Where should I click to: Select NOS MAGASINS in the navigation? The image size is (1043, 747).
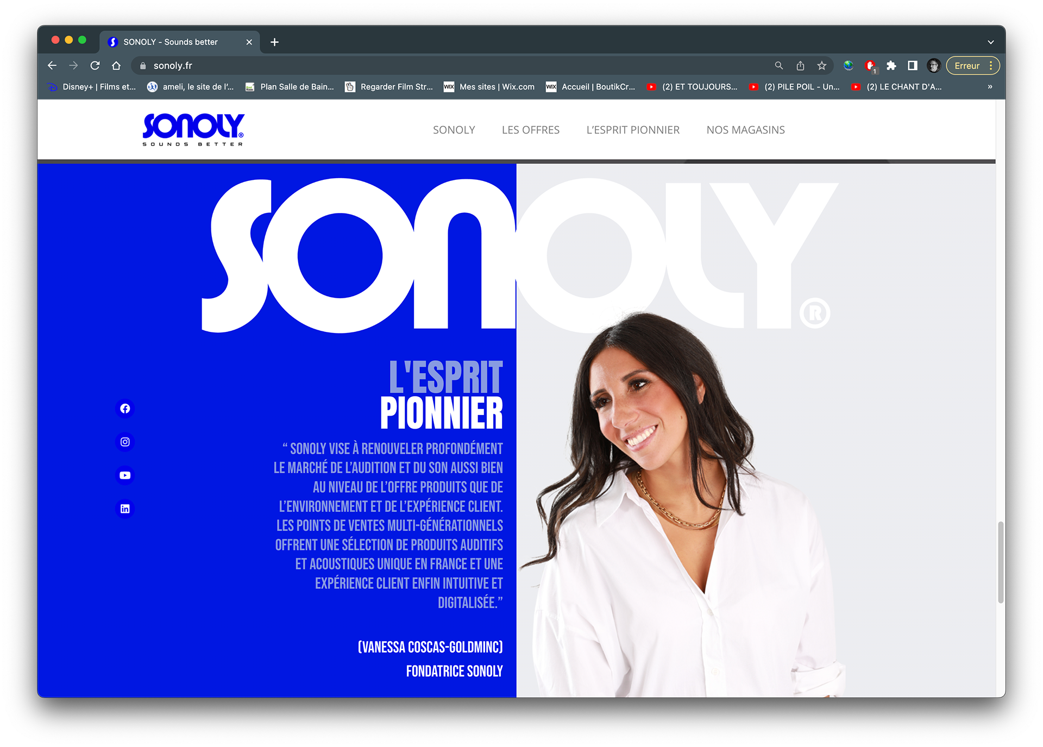pyautogui.click(x=745, y=130)
